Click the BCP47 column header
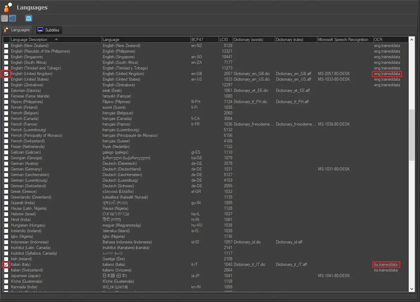This screenshot has width=420, height=302. pos(197,40)
